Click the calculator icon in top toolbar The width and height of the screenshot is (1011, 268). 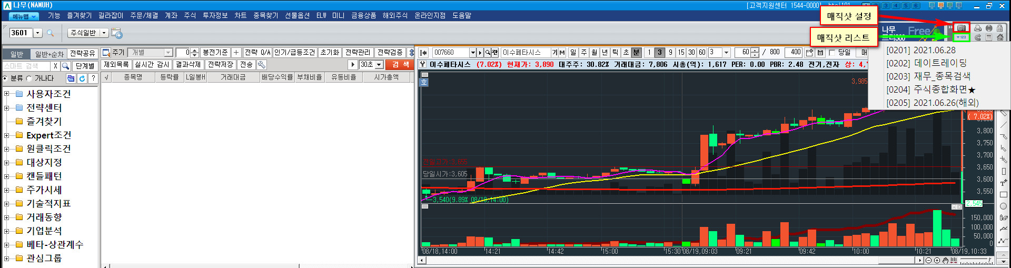point(989,37)
